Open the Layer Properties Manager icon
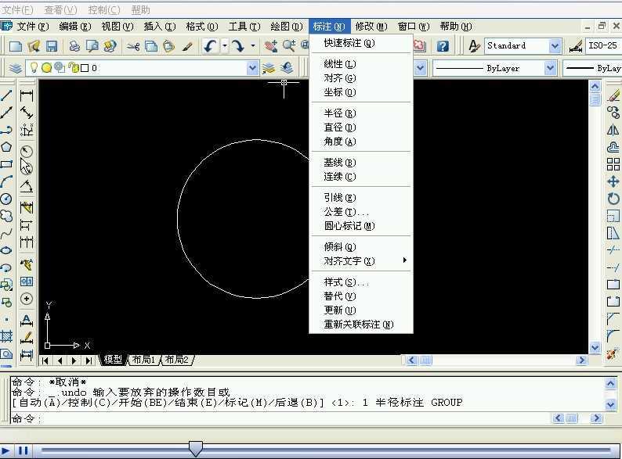The image size is (622, 459). (16, 68)
